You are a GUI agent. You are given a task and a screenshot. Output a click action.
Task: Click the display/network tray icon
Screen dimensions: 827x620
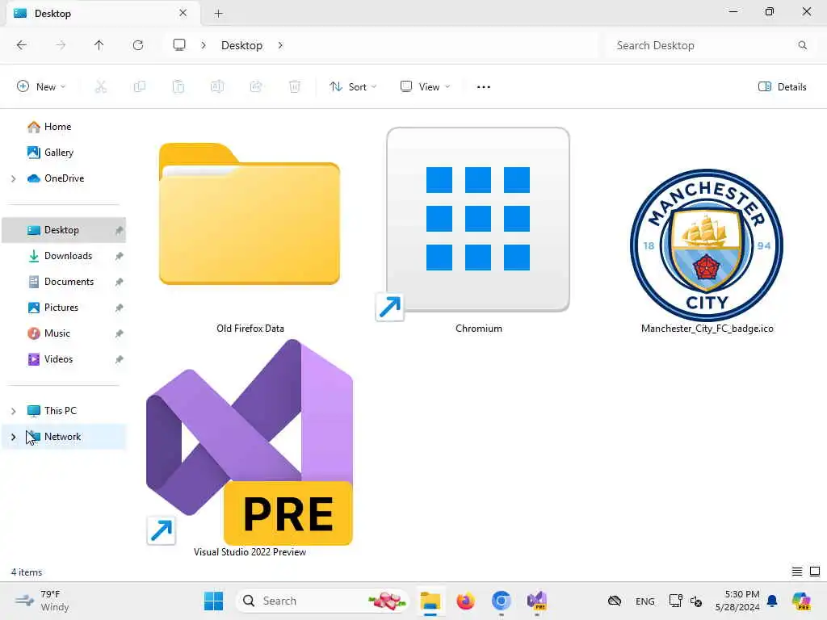tap(676, 601)
